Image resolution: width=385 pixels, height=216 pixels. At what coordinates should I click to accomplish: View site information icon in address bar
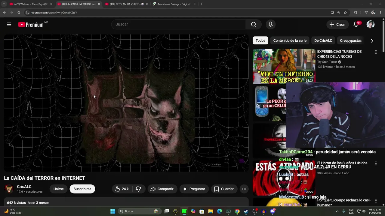[27, 13]
